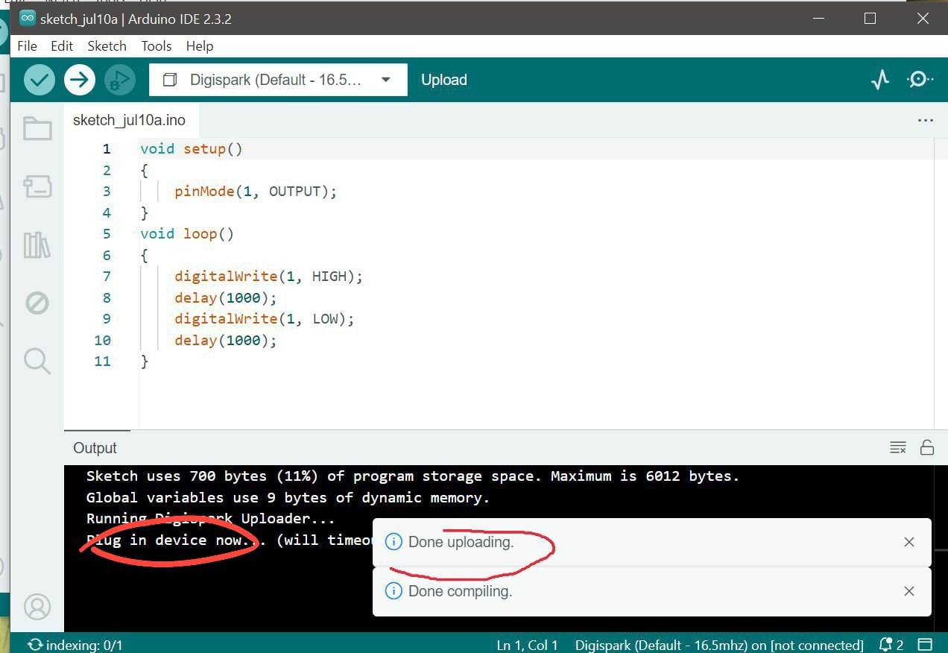
Task: Place cursor on void loop() line
Action: 187,234
